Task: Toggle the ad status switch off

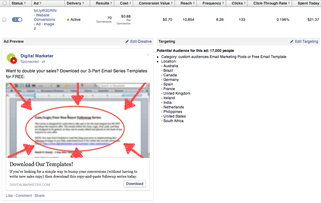Action: [17, 20]
